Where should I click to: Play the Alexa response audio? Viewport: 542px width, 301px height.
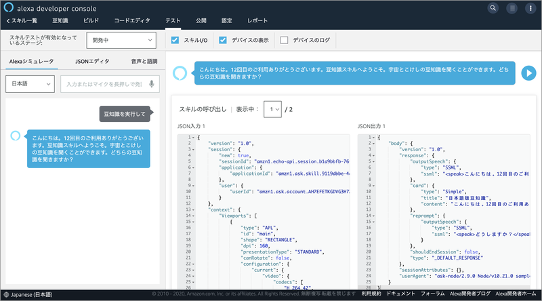[528, 73]
